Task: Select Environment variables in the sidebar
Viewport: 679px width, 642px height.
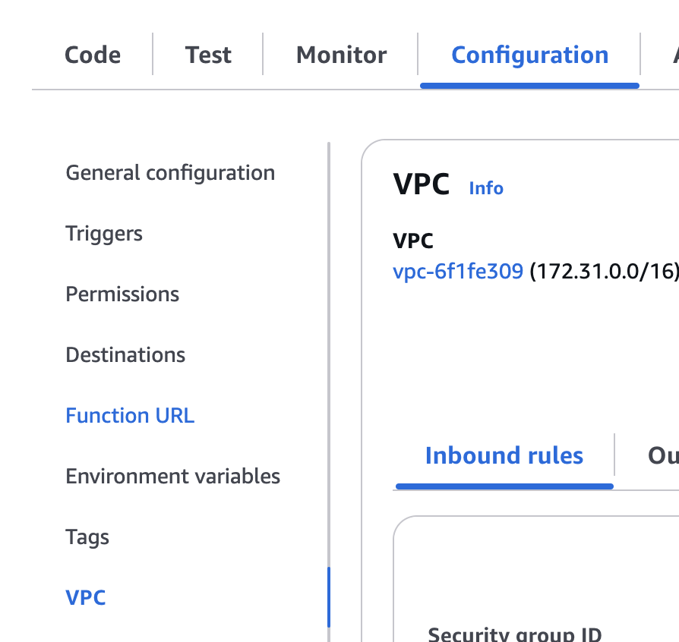Action: click(172, 476)
